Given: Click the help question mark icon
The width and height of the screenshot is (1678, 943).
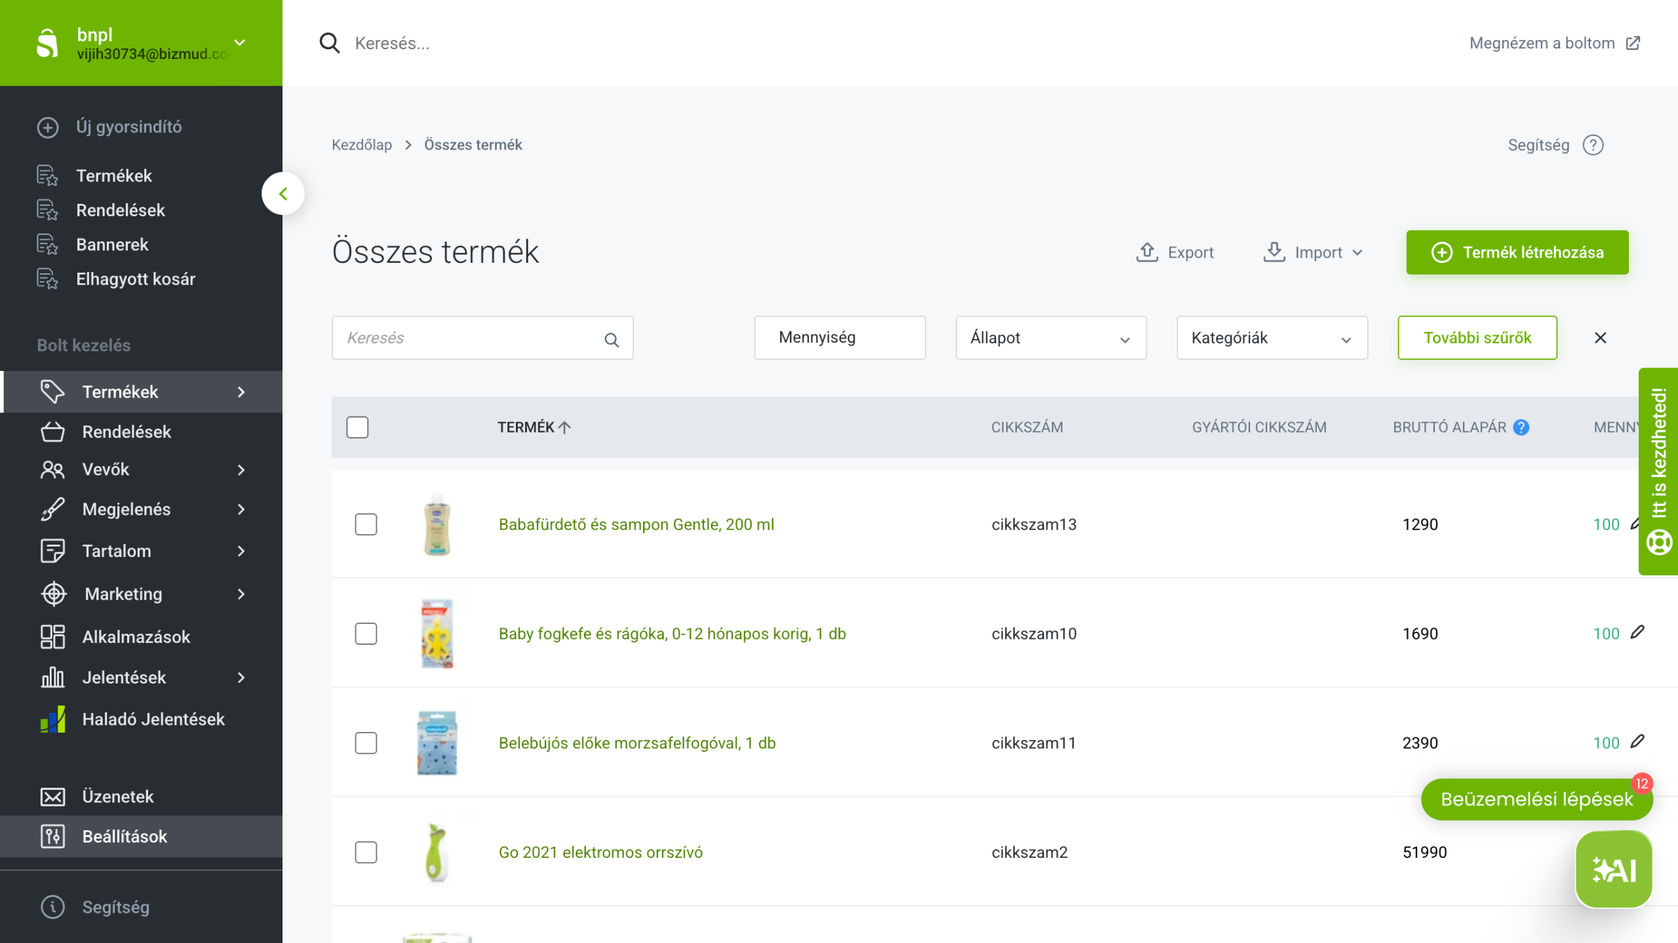Looking at the screenshot, I should 1593,145.
